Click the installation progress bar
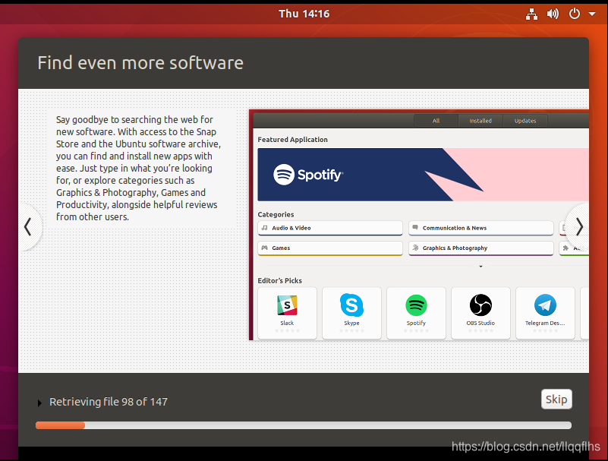This screenshot has height=461, width=608. coord(303,425)
